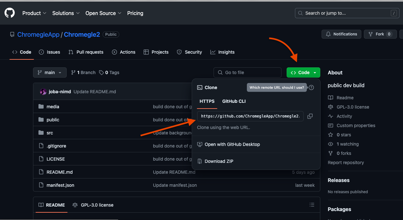The image size is (403, 220).
Task: Click the ChromegleApp owner link
Action: 38,34
